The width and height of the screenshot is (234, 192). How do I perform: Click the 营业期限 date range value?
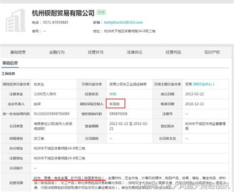click(129, 126)
